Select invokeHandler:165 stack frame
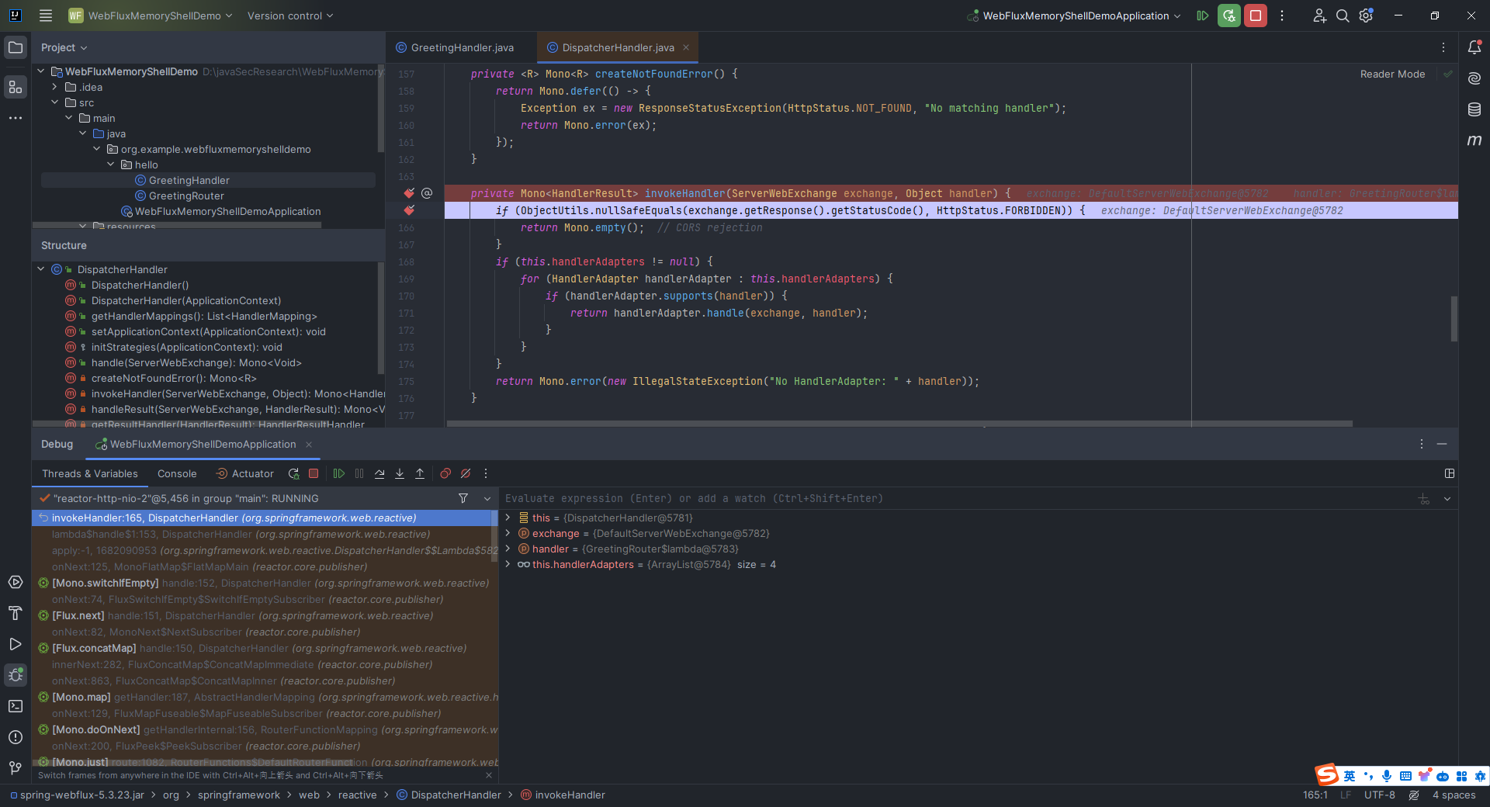The height and width of the screenshot is (807, 1490). coord(262,518)
